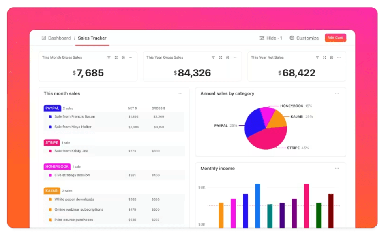Click the STRIPE group tag

(x=52, y=142)
